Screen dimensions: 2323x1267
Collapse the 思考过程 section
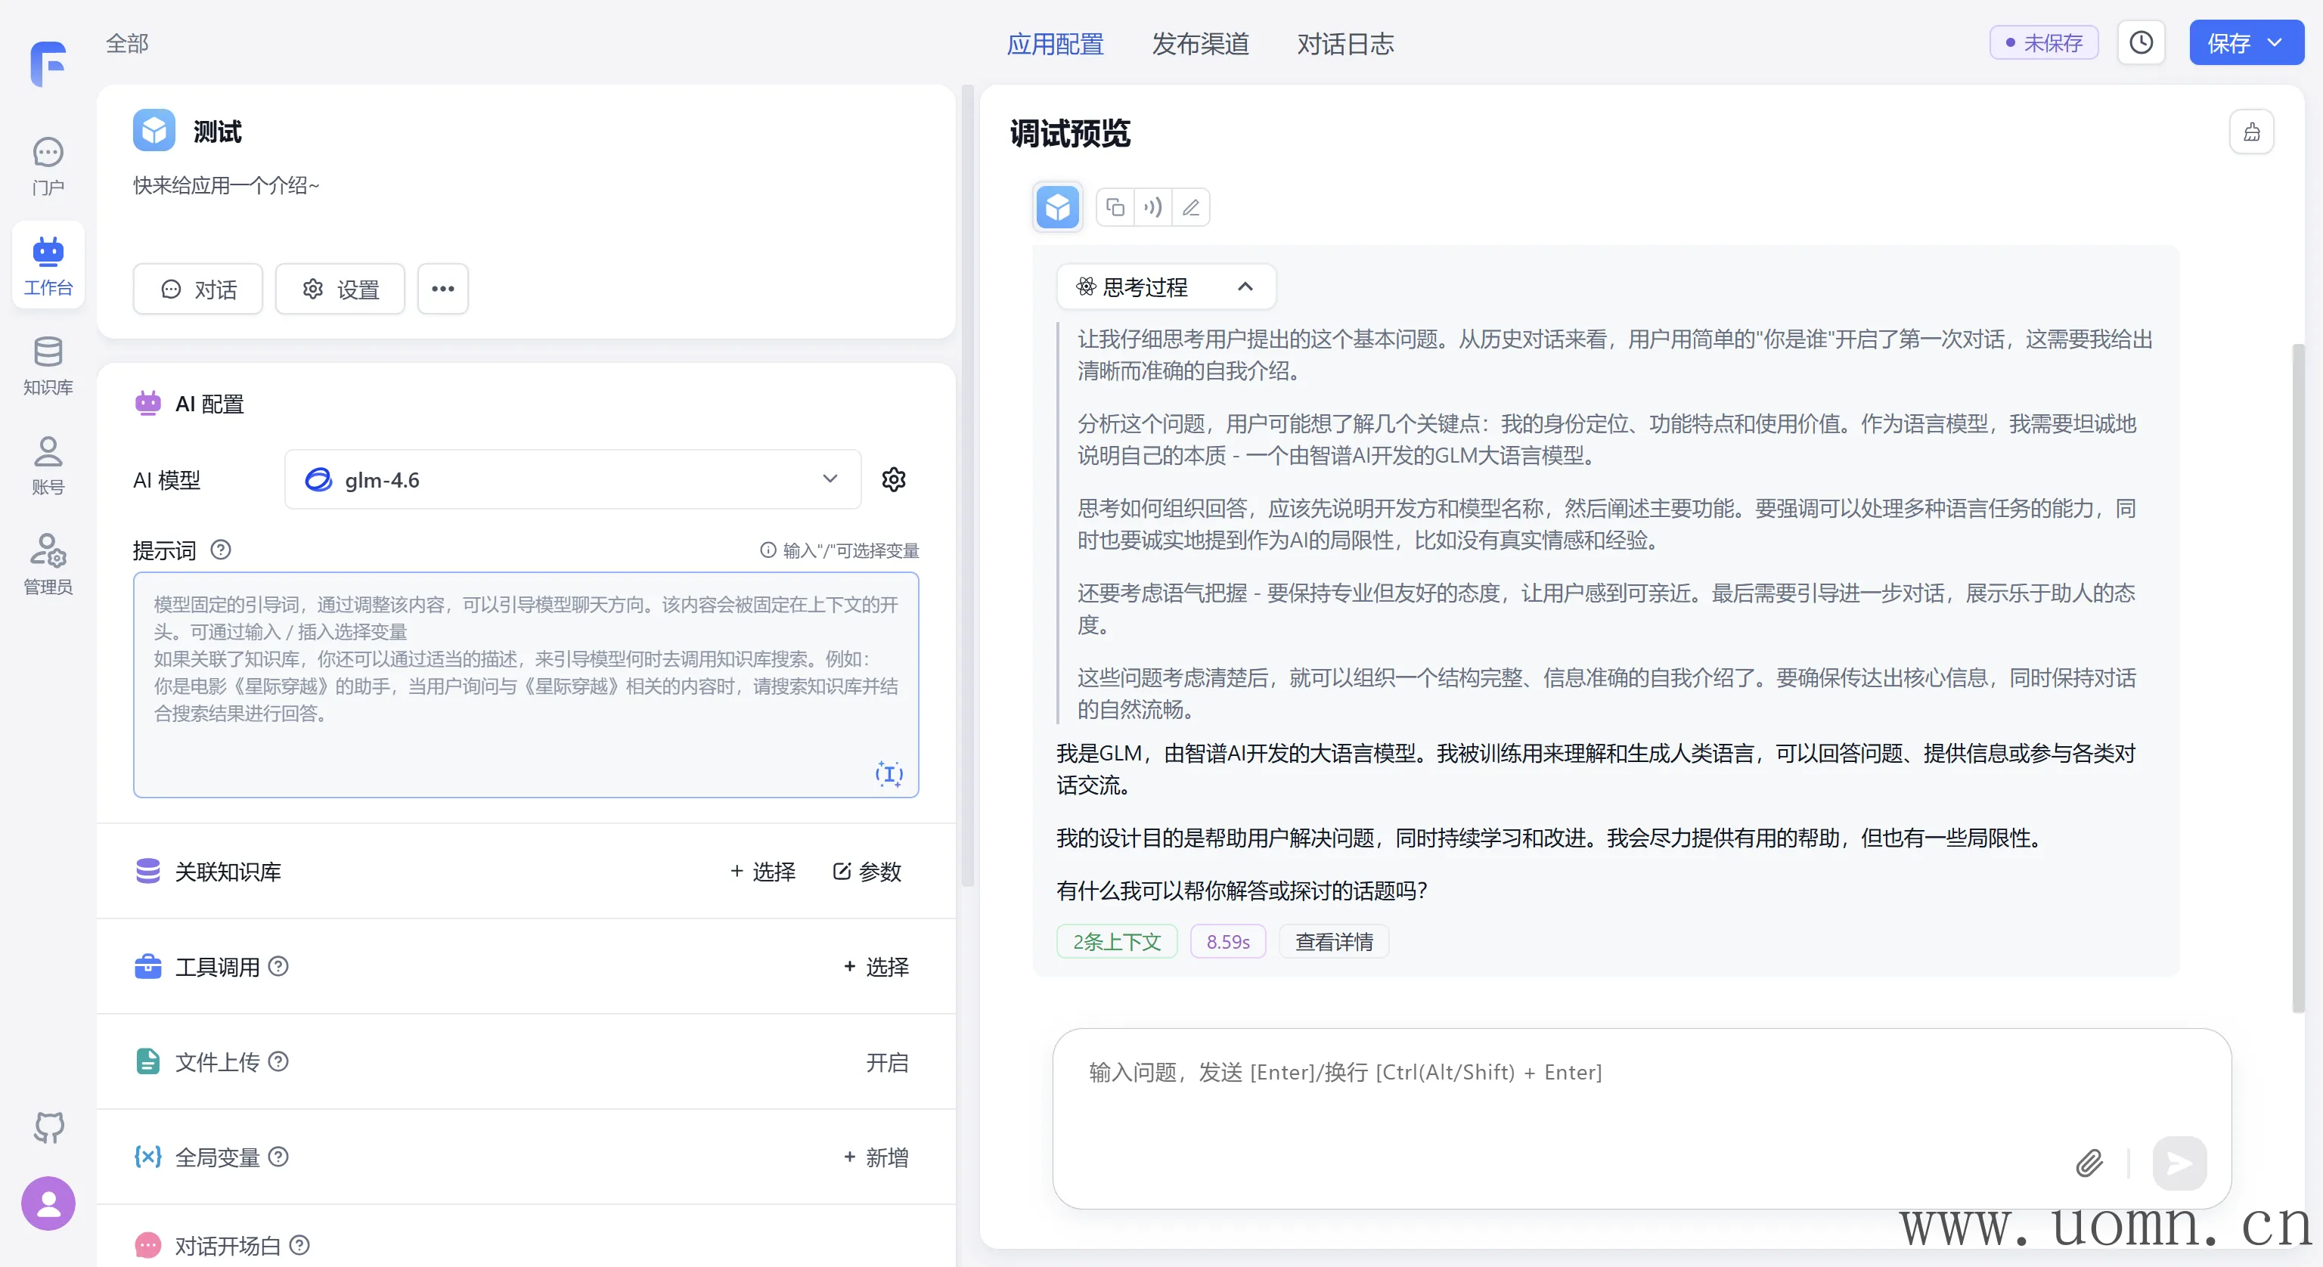pyautogui.click(x=1245, y=287)
